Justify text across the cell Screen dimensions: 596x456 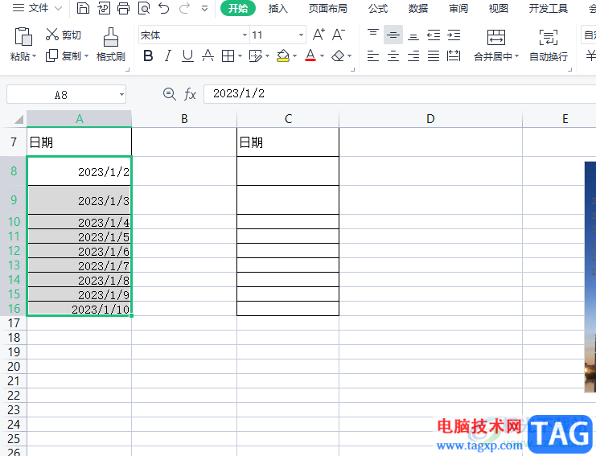(x=434, y=56)
